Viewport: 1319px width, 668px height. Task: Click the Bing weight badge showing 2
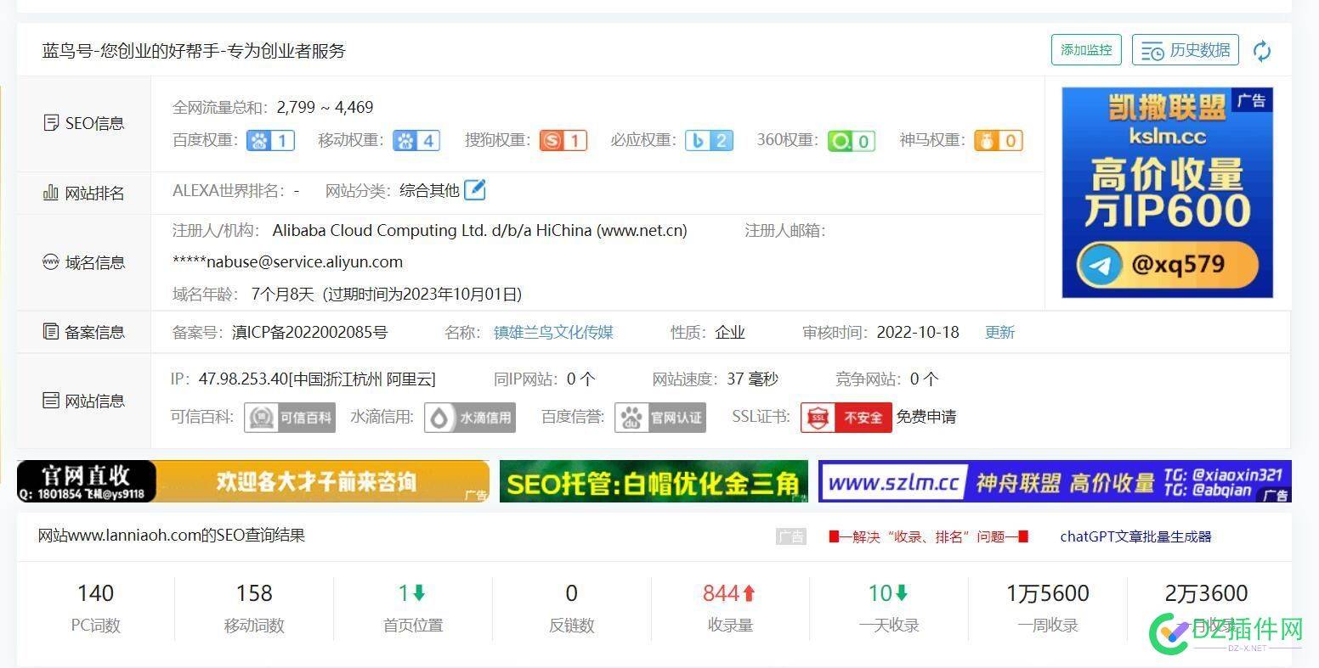(709, 140)
